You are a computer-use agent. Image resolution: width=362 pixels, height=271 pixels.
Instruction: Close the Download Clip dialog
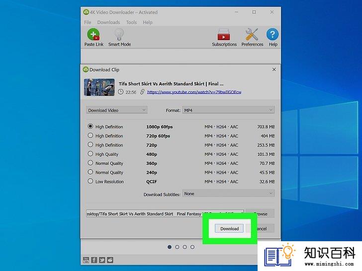[274, 69]
